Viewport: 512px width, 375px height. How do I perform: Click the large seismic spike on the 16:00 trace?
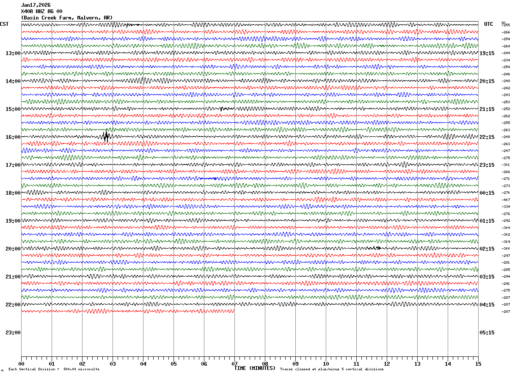tap(106, 136)
